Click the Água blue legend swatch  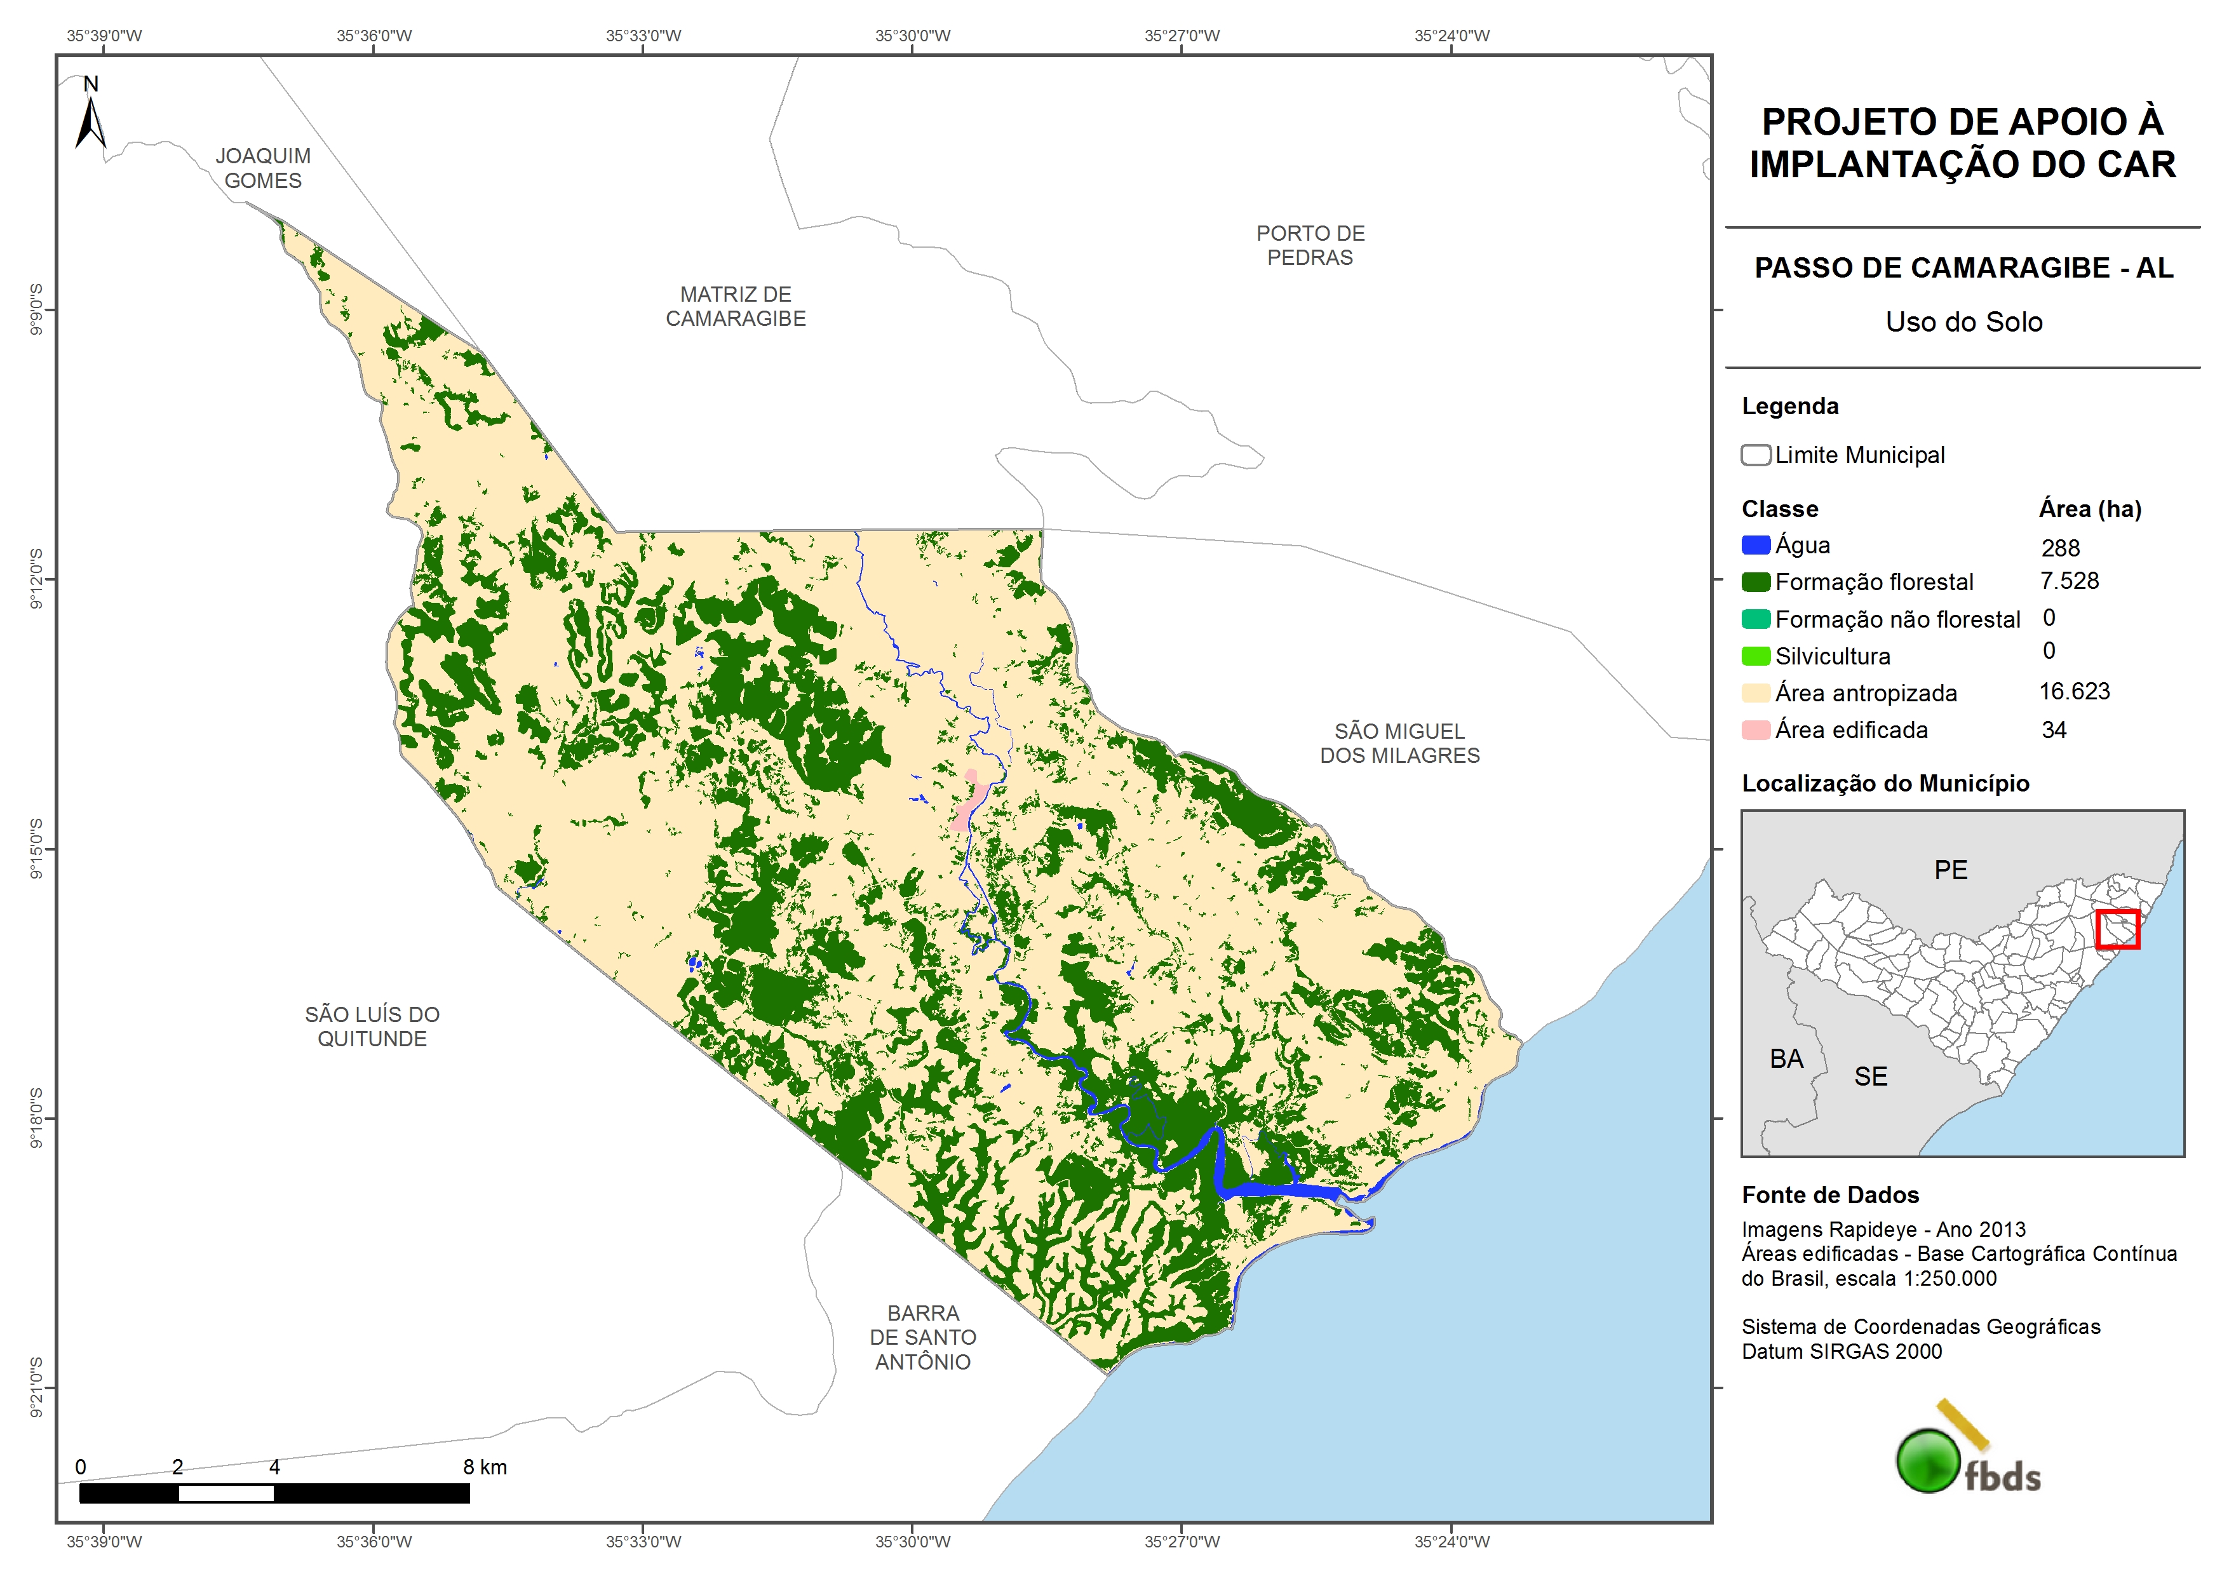1755,546
